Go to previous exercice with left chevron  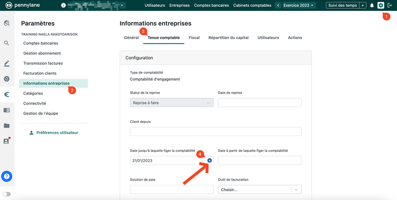278,6
